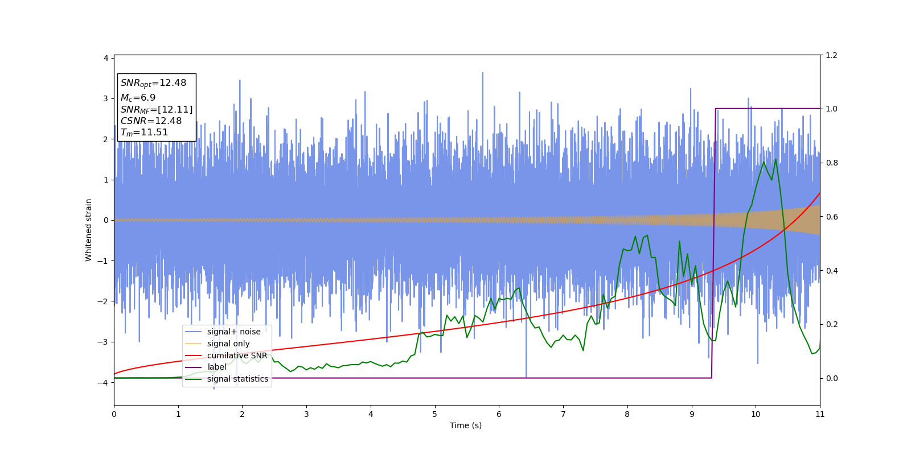Click the x-axis tick label 0
911x455 pixels.
114,414
